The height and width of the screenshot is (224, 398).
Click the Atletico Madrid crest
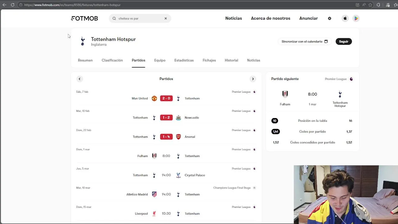(154, 194)
